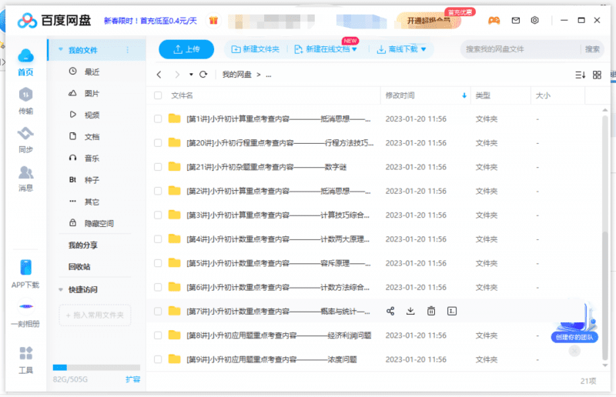Rename the 第7讲 folder using rename icon

click(452, 311)
